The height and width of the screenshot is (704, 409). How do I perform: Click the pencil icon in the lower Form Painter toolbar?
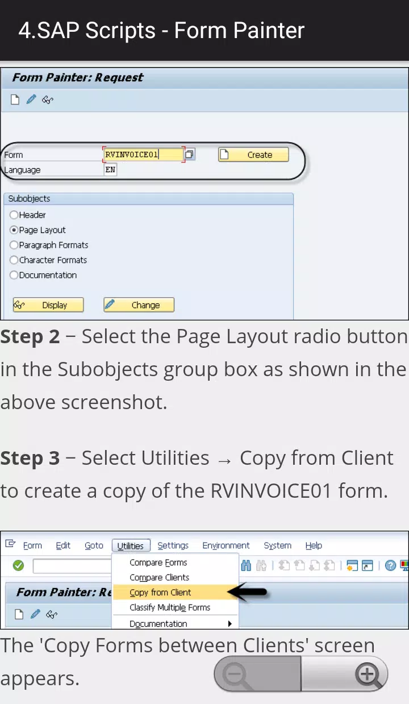point(35,614)
